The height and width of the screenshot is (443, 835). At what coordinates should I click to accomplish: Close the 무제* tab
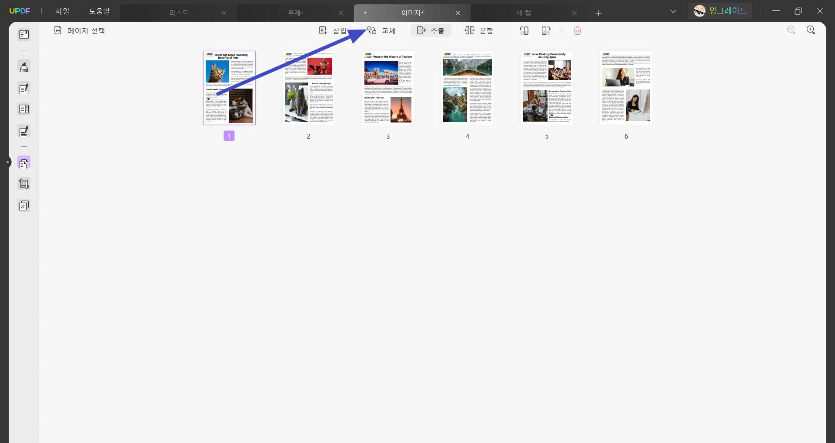tap(341, 13)
